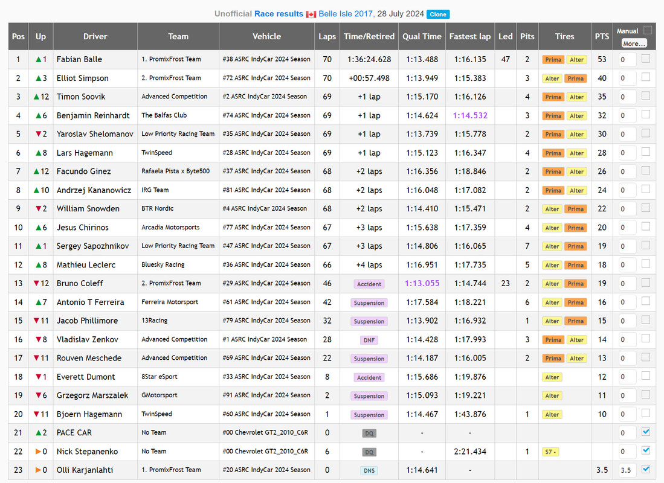Sort by the Fastest lap column header
The height and width of the screenshot is (483, 664).
tap(470, 36)
